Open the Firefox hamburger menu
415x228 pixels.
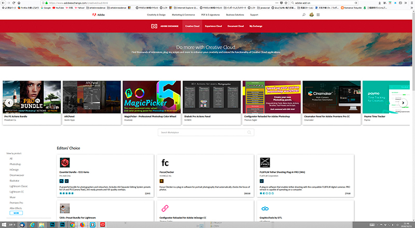click(x=412, y=3)
